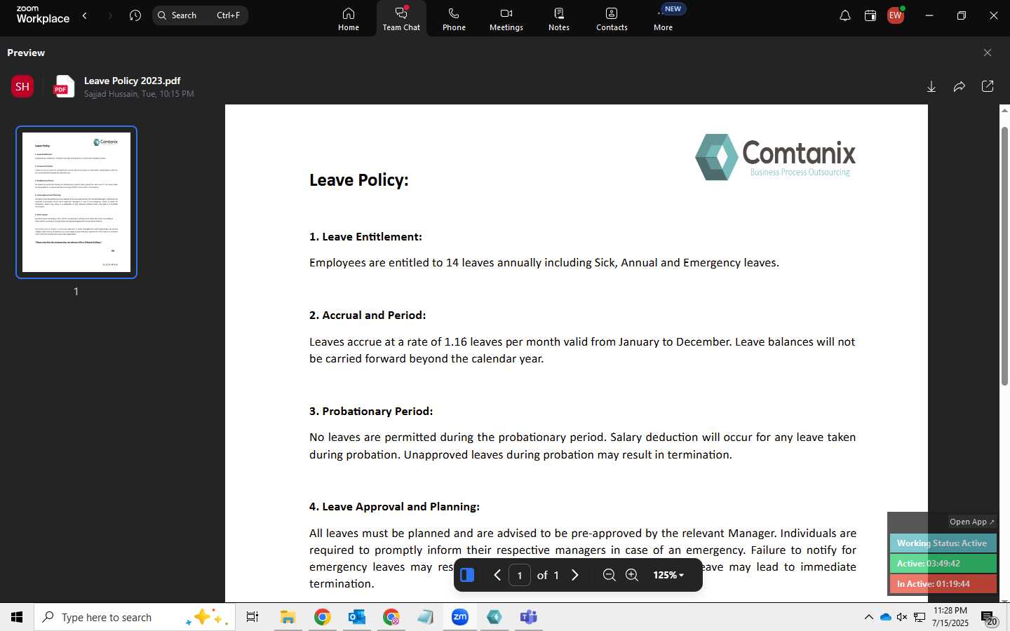Open Zoom from the taskbar
Screen dimensions: 1010x631
click(x=460, y=617)
